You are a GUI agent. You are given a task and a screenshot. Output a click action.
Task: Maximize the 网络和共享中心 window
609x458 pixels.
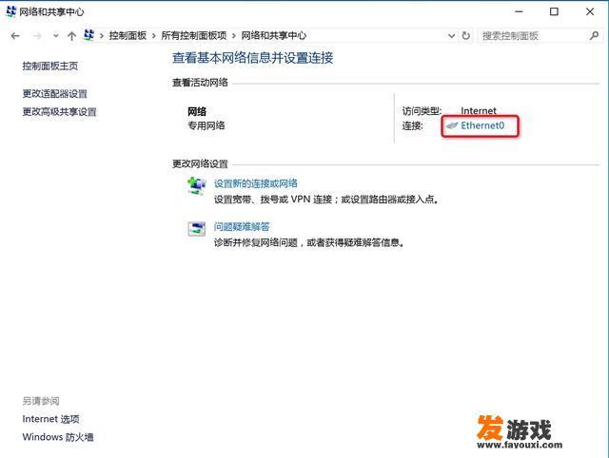pos(554,12)
